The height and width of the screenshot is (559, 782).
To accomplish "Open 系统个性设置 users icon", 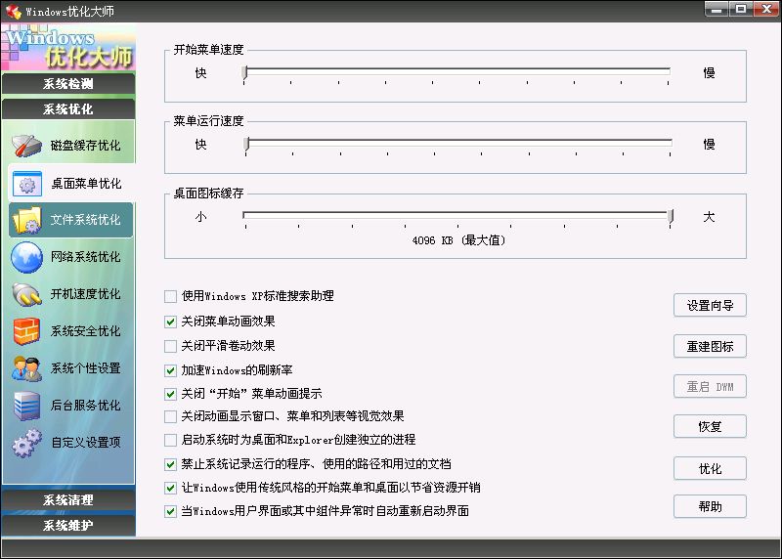I will [27, 368].
